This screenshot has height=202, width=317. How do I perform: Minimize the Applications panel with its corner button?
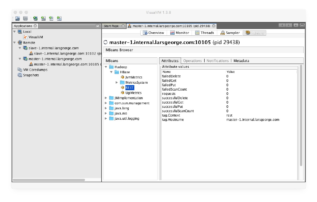[x=98, y=26]
